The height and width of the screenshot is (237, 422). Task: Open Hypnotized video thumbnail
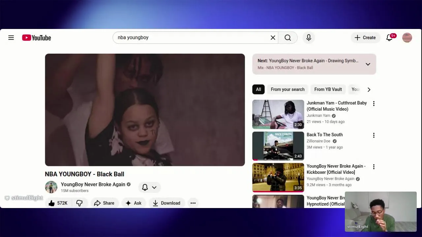click(x=278, y=201)
